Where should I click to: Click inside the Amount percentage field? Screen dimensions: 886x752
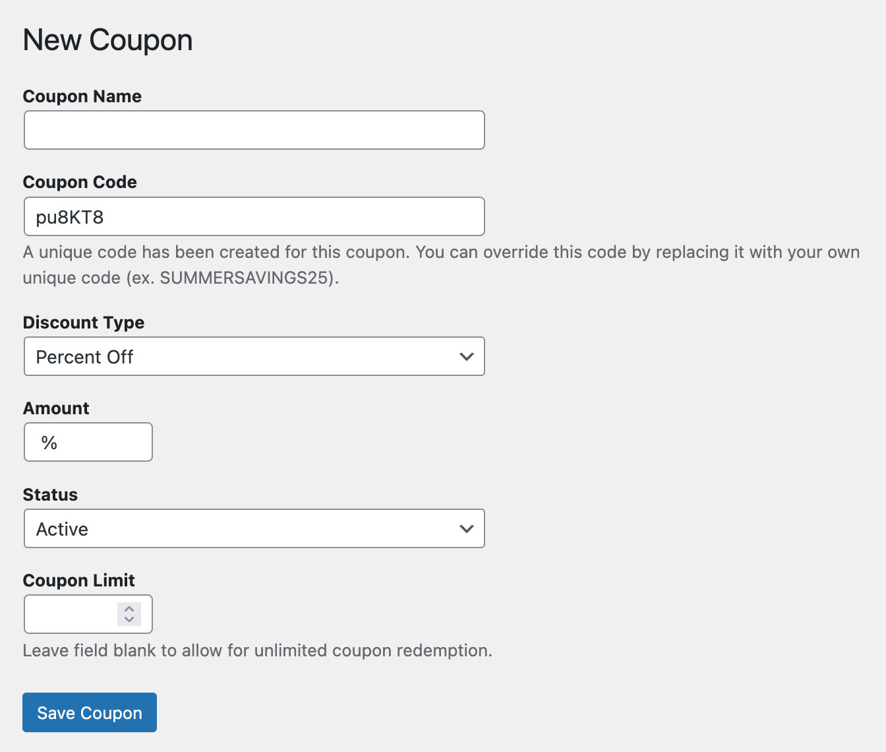pyautogui.click(x=88, y=442)
